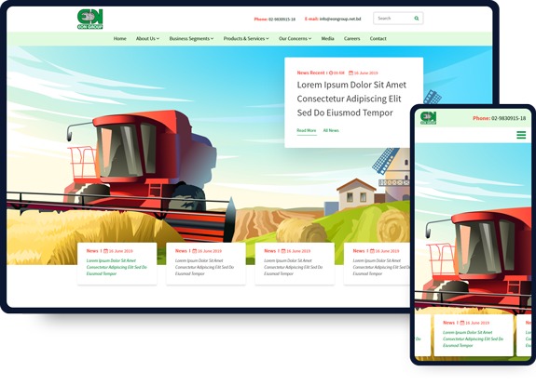Select the Contact menu item
The height and width of the screenshot is (385, 536).
(x=378, y=38)
